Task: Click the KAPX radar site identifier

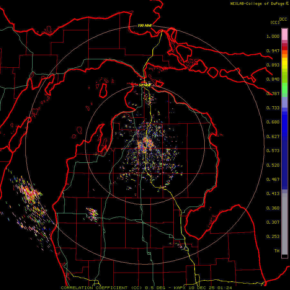Action: coord(180,288)
